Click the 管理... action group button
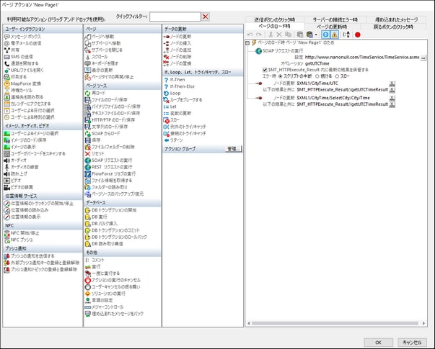The width and height of the screenshot is (435, 349). pyautogui.click(x=231, y=150)
